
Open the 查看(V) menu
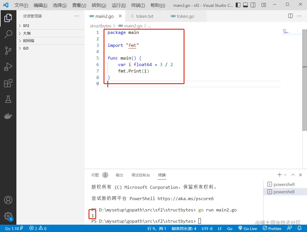pyautogui.click(x=79, y=5)
